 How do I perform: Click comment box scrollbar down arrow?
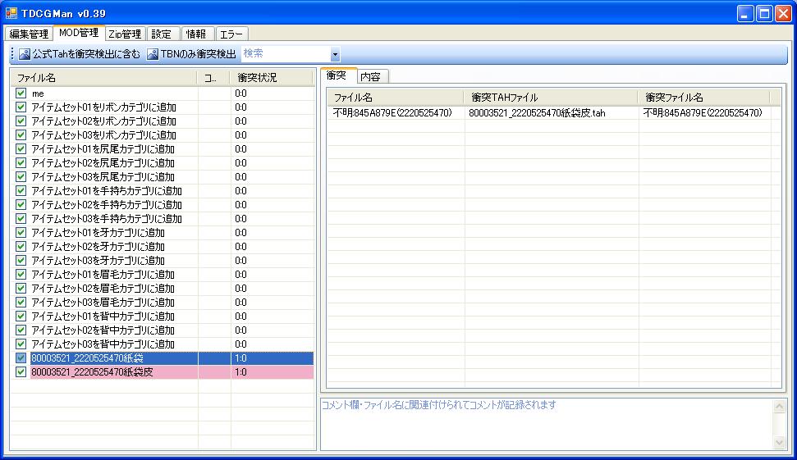779,443
